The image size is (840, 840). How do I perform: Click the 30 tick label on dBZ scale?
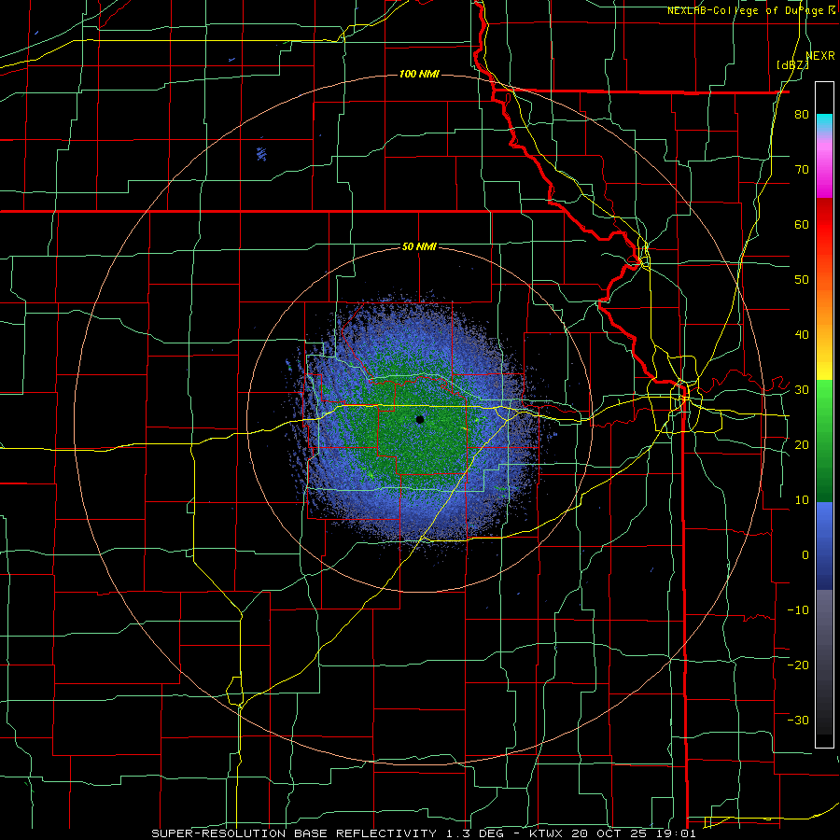pyautogui.click(x=802, y=390)
